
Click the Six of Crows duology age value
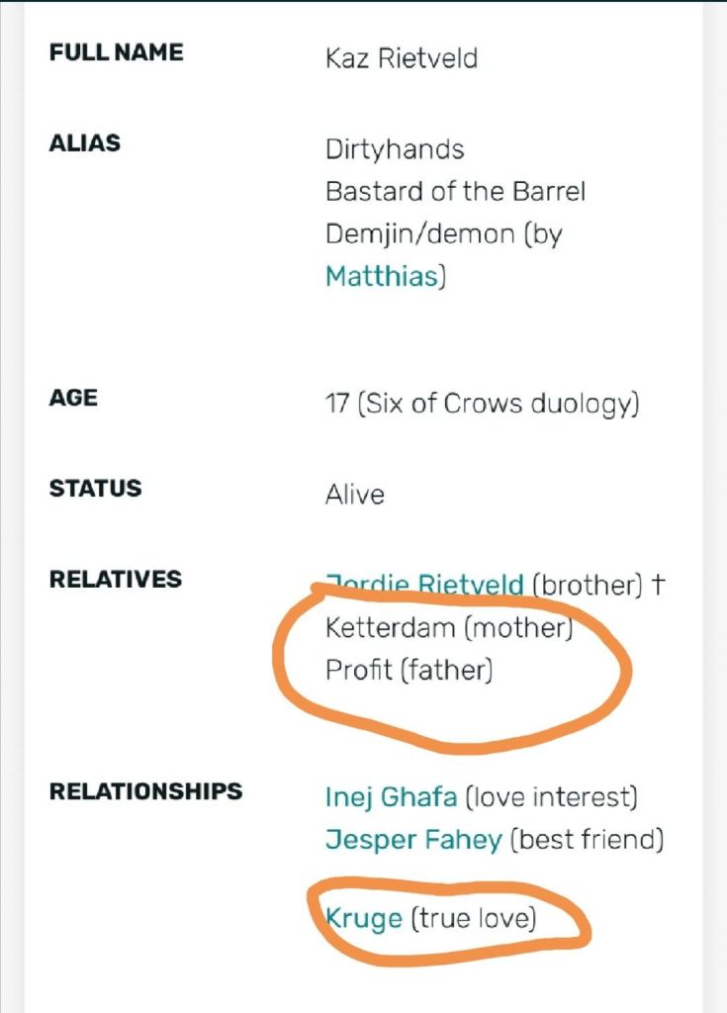coord(481,405)
